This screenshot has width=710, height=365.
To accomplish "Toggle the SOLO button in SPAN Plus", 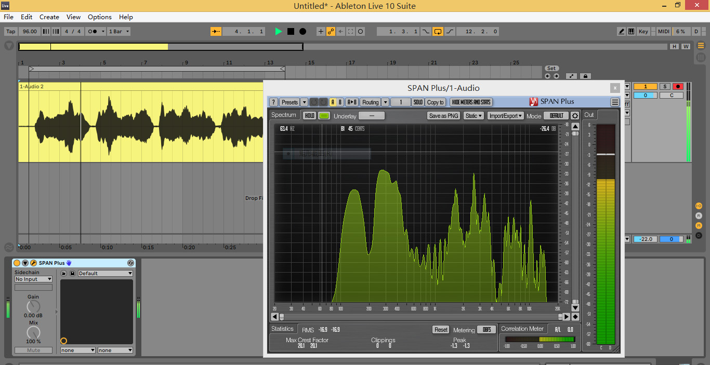I will point(418,102).
